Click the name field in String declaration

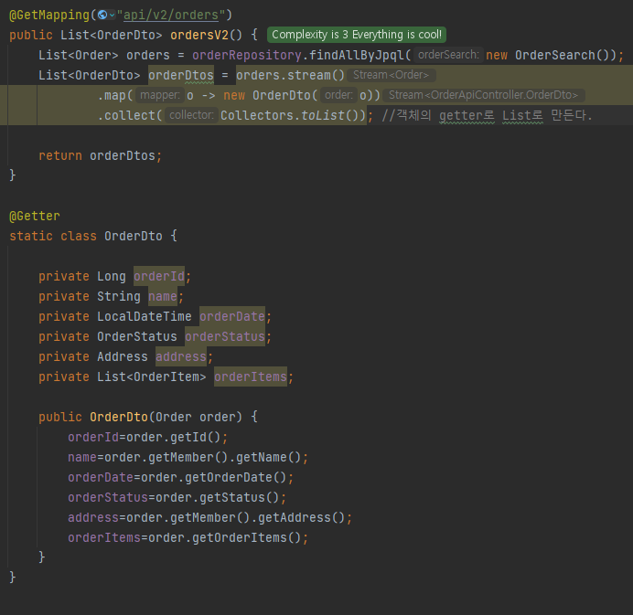(x=162, y=296)
